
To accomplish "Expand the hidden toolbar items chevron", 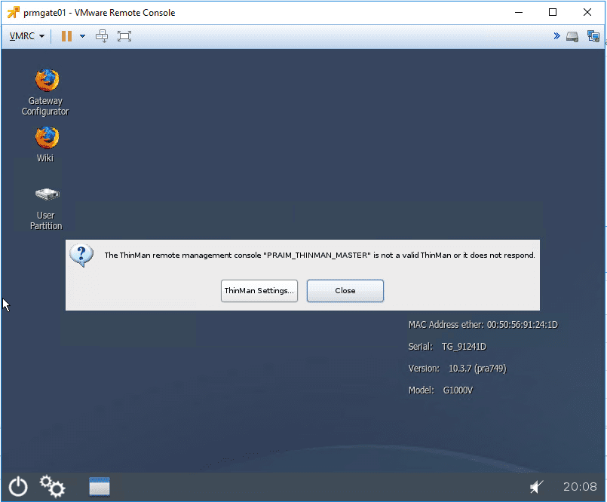I will click(556, 35).
